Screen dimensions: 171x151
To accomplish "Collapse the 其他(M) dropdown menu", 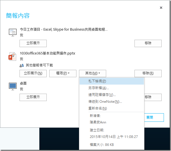I will coord(93,73).
